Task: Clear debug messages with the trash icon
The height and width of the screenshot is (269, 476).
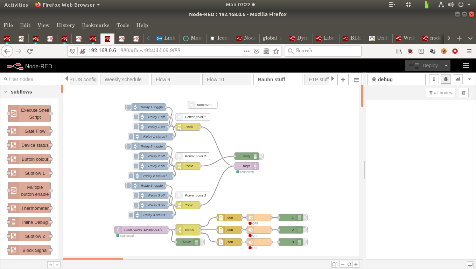Action: (463, 92)
